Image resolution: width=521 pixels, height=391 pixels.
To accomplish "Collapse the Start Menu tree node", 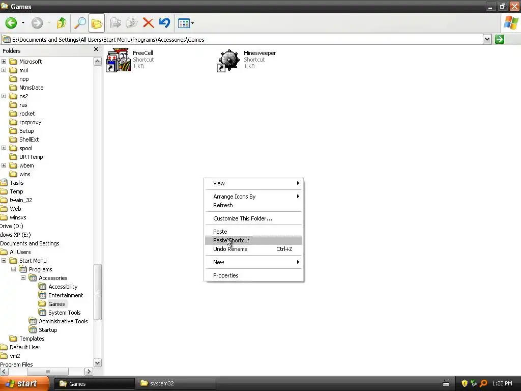I will [x=4, y=260].
